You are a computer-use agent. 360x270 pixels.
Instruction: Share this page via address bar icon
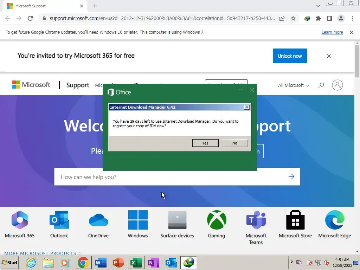click(282, 18)
